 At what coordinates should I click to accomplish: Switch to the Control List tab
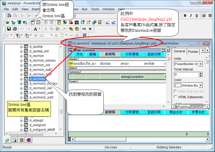[x=198, y=107]
